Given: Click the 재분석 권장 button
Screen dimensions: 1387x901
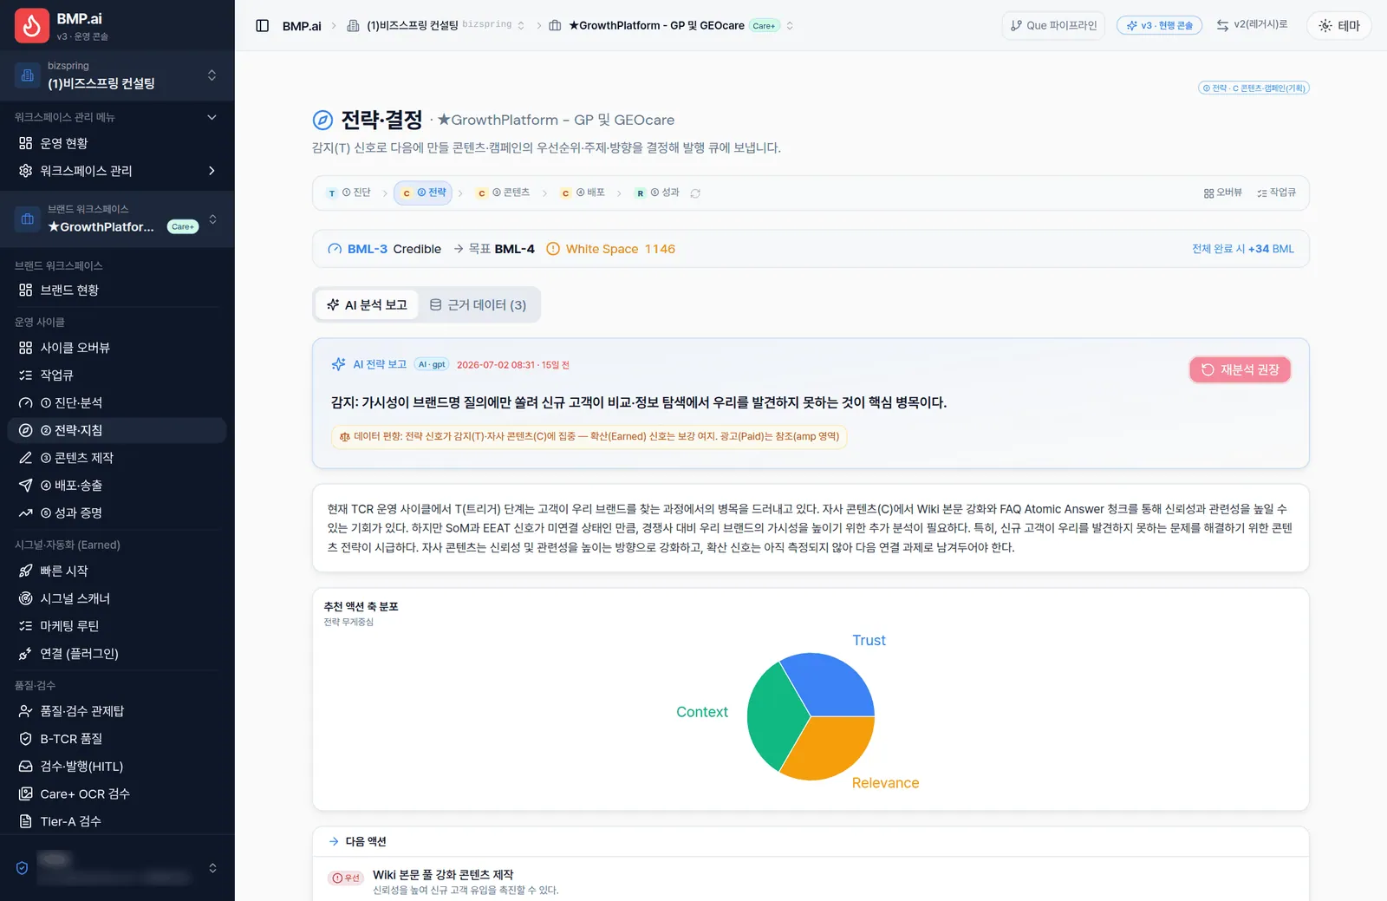Looking at the screenshot, I should click(1240, 369).
